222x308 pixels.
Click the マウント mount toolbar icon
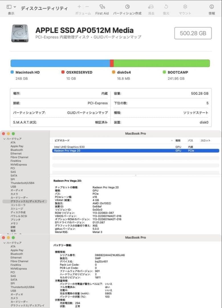[x=185, y=7]
